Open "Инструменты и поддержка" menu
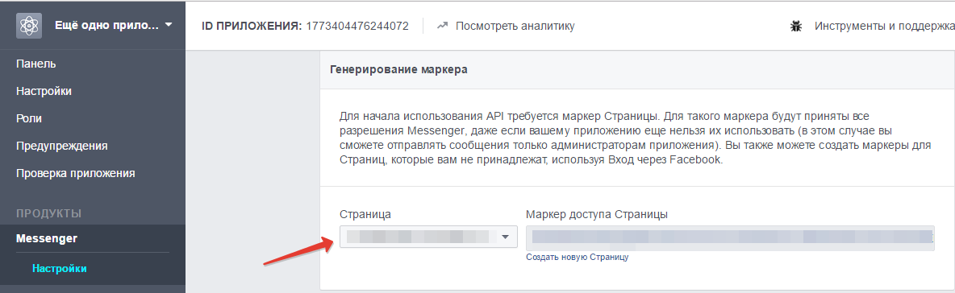This screenshot has height=293, width=955. (x=884, y=26)
